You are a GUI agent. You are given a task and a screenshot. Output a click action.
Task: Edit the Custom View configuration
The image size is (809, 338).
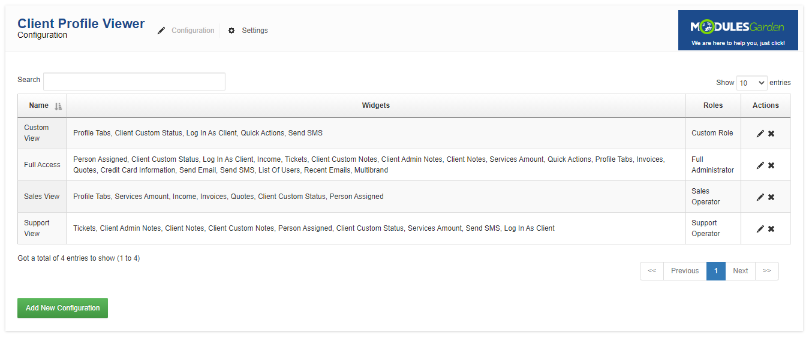pos(760,134)
